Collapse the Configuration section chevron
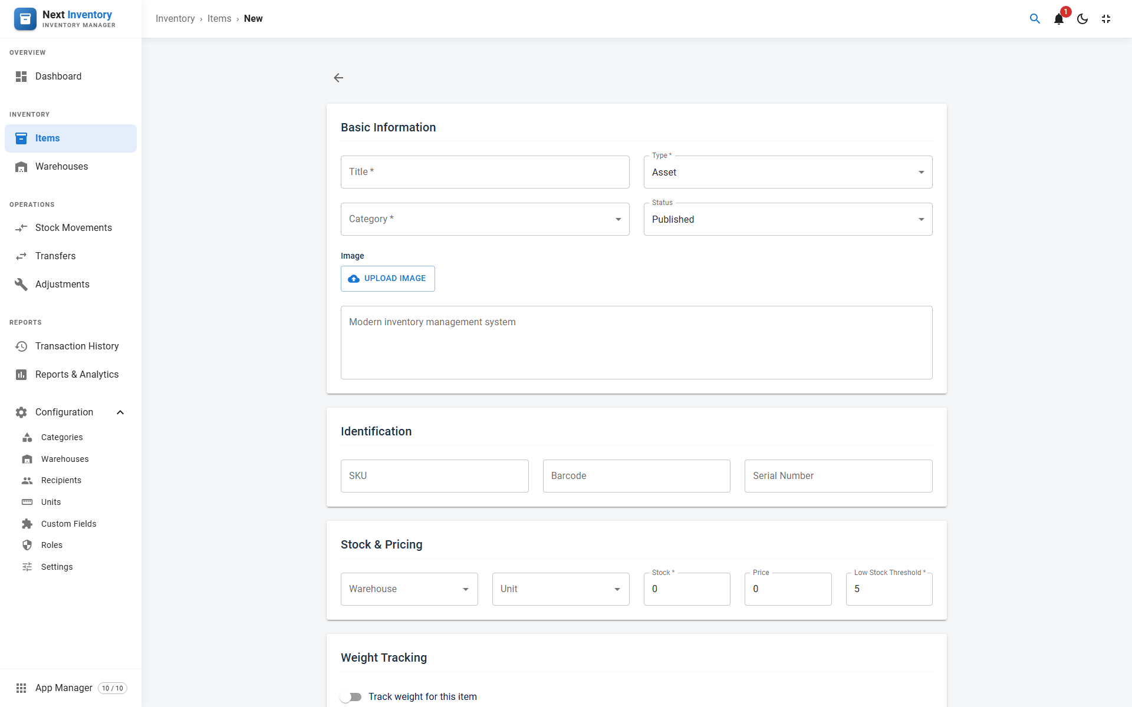 click(120, 412)
